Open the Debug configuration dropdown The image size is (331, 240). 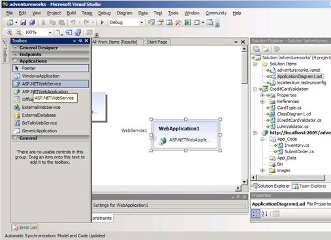[142, 22]
